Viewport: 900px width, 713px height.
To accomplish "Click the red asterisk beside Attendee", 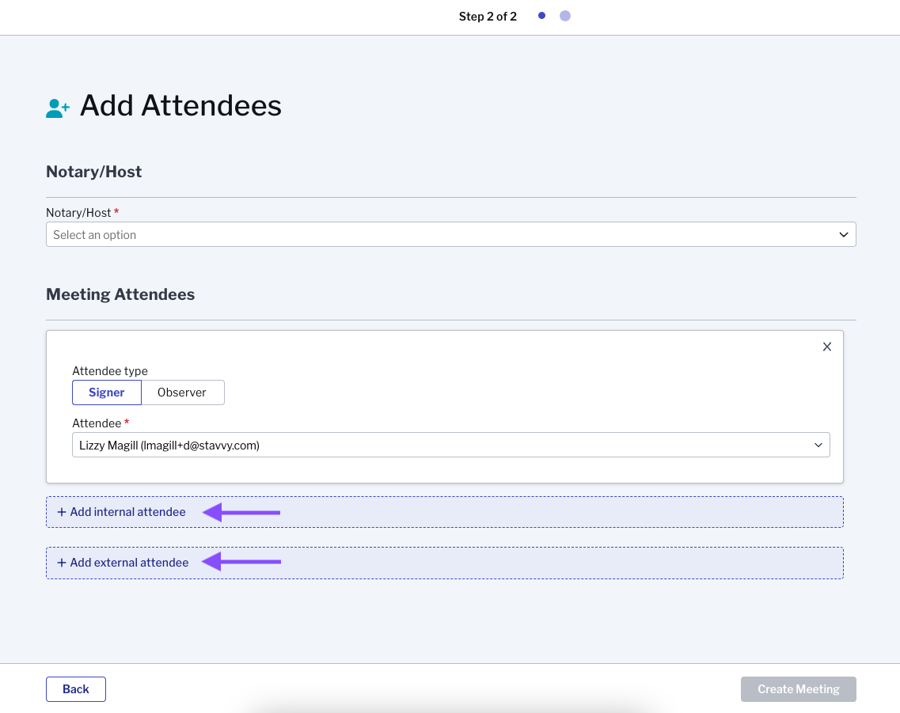I will click(x=125, y=423).
